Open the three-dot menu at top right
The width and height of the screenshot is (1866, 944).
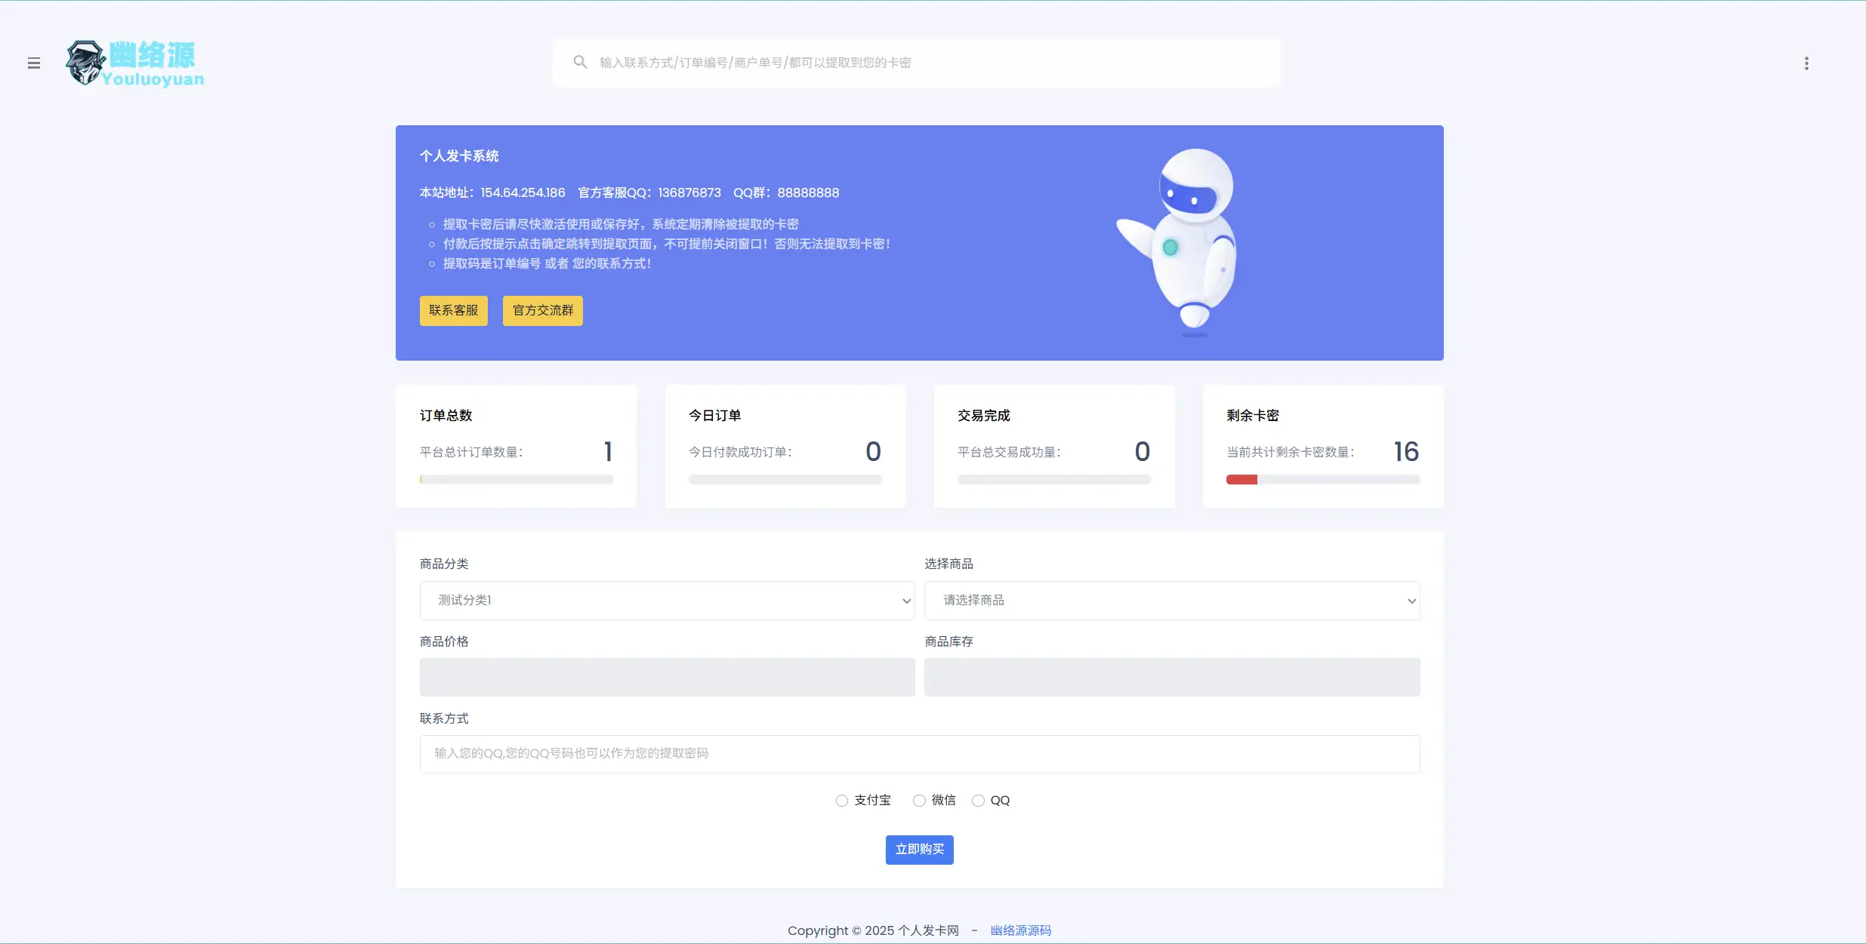(x=1806, y=63)
